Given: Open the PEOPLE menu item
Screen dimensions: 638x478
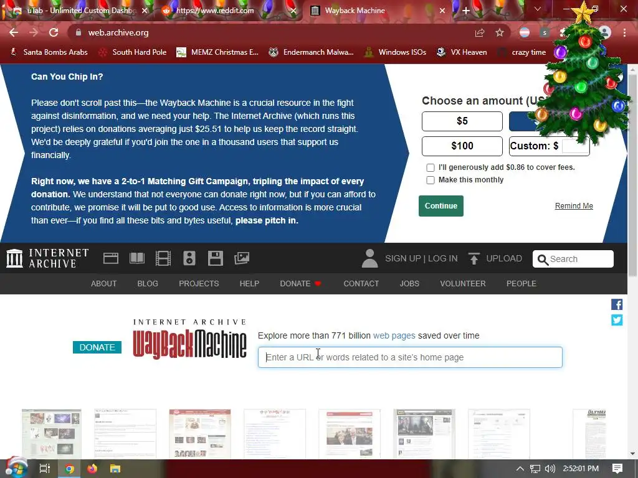Looking at the screenshot, I should (x=521, y=283).
